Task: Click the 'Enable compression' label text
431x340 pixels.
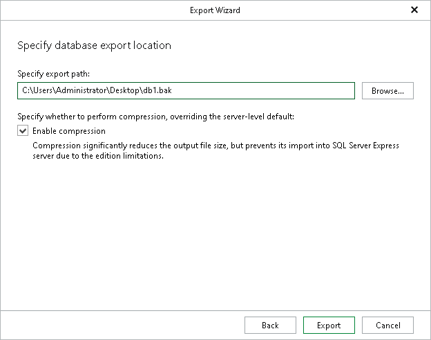Action: (69, 131)
